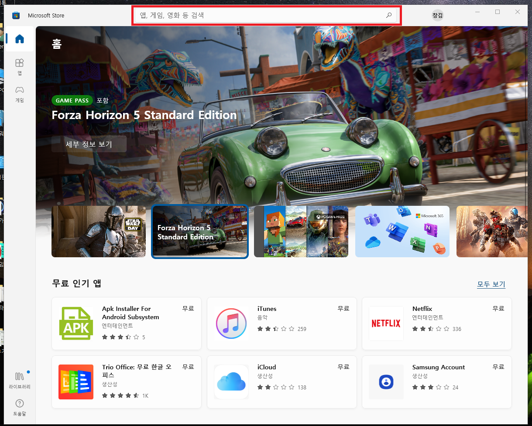Open the 게임 (Games) section
Screen dimensions: 532x426
coord(20,94)
